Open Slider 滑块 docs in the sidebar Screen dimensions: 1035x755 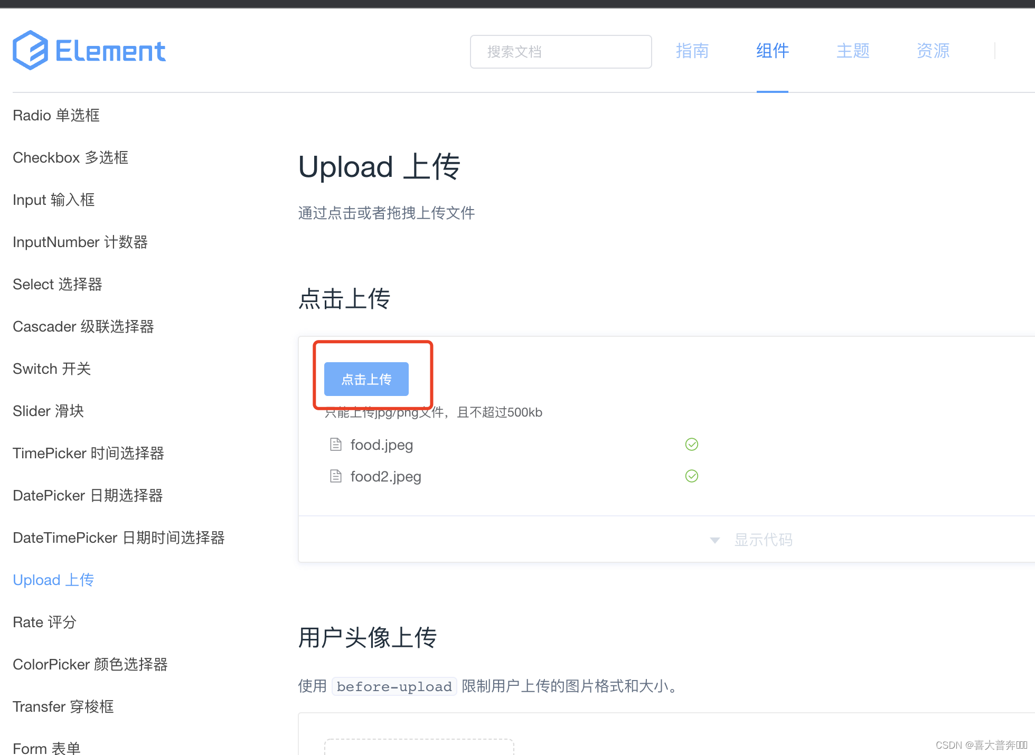(x=49, y=411)
